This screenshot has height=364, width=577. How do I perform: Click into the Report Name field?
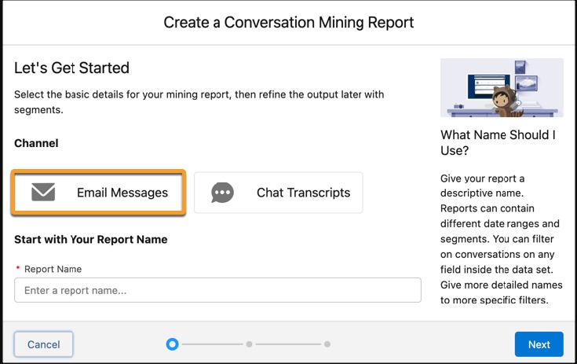(x=217, y=290)
